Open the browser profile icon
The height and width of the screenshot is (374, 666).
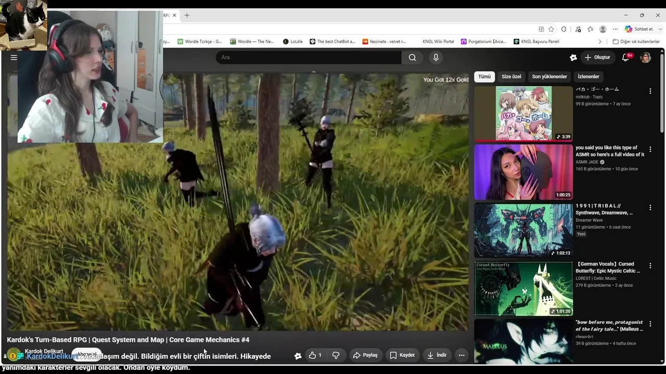point(603,29)
